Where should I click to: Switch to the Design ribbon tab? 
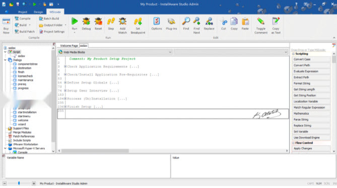point(38,12)
